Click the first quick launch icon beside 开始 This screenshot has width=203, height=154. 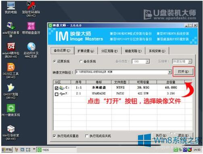pos(16,150)
